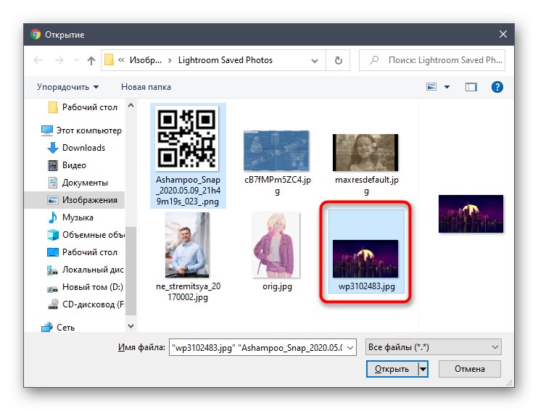
Task: Click the Этот компьютер monitor icon
Action: point(46,130)
